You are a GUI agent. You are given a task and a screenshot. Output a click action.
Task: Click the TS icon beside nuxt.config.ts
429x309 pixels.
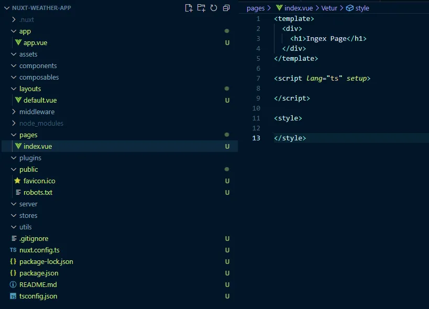point(13,250)
